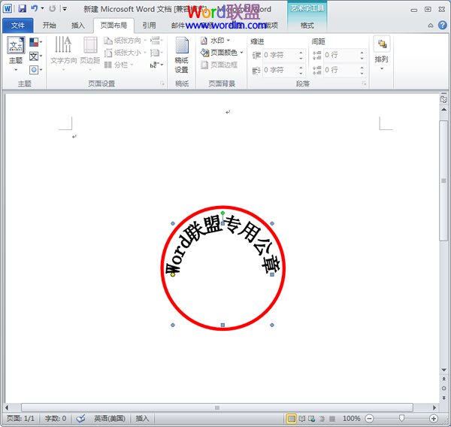Click the 页面: 1/1 status indicator

click(x=20, y=418)
